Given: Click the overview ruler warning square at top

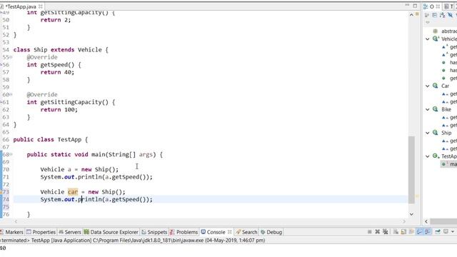Looking at the screenshot, I should (x=417, y=14).
